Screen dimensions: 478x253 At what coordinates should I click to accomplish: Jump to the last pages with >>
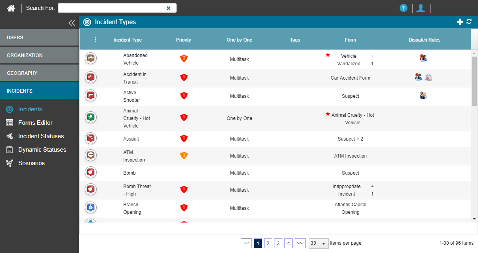300,243
